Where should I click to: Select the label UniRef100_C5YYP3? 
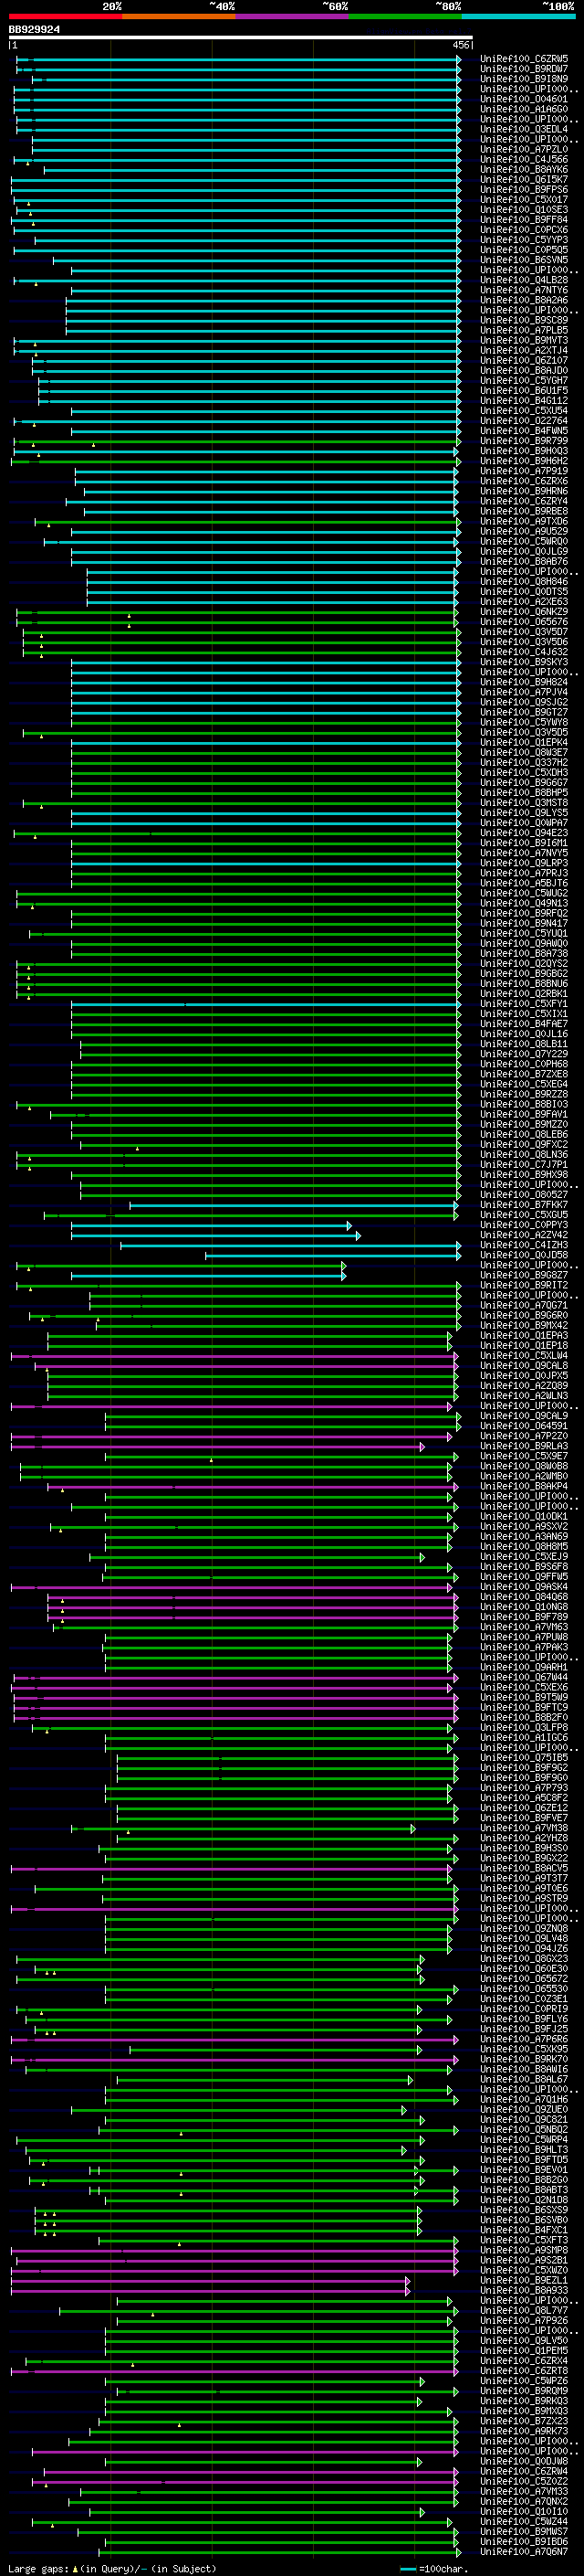[524, 240]
